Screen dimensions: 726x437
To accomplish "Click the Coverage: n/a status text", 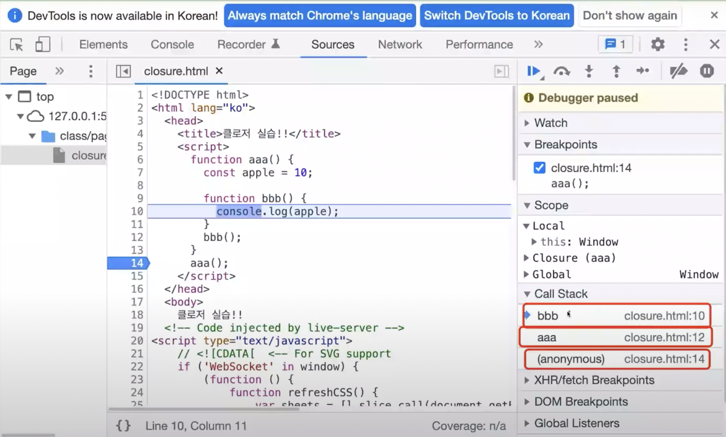I will 469,426.
